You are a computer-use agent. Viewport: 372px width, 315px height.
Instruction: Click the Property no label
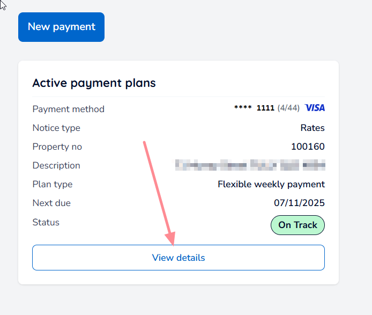pyautogui.click(x=57, y=146)
